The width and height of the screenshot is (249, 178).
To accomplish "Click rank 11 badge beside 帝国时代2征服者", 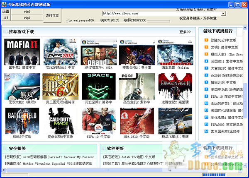I will [206, 110].
